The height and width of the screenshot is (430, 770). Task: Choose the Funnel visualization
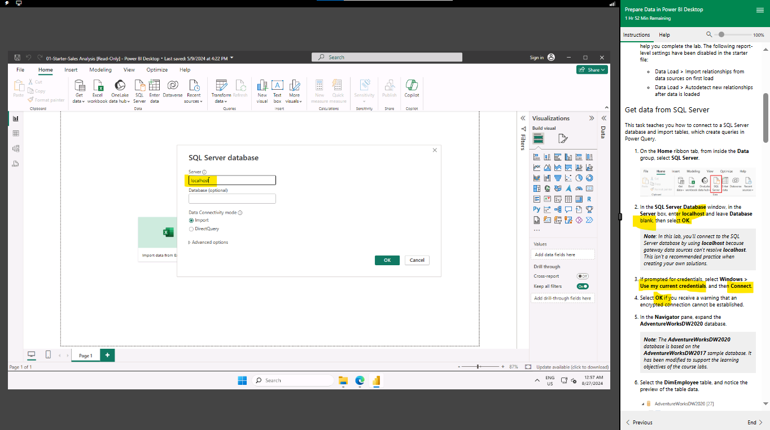pos(558,178)
